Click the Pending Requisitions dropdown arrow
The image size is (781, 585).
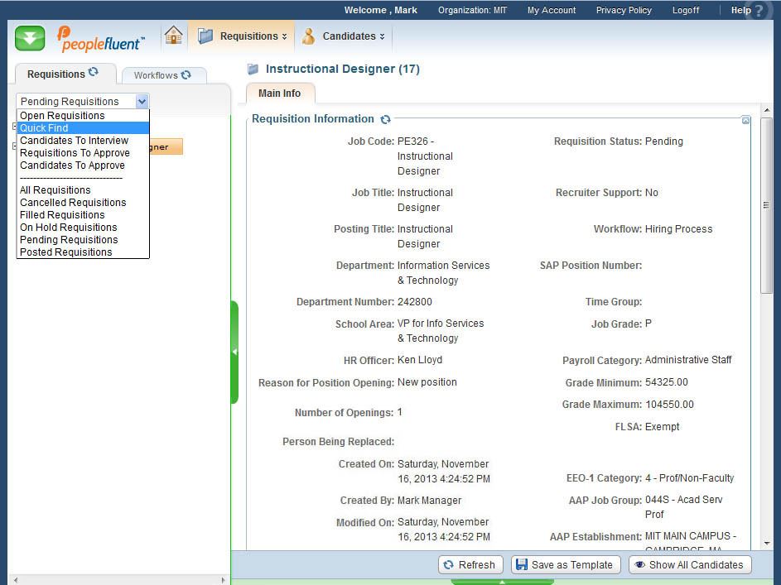[142, 101]
